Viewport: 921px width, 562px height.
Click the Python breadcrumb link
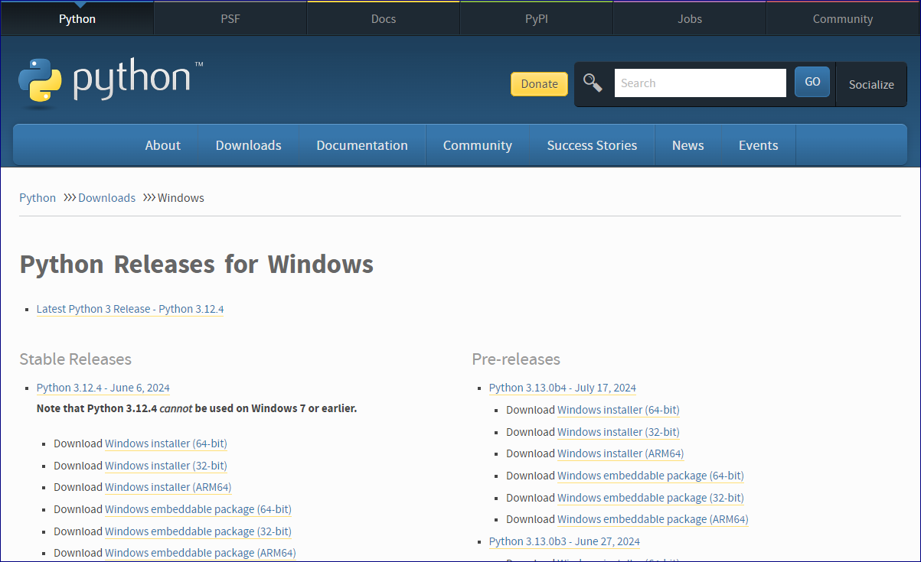pyautogui.click(x=38, y=198)
